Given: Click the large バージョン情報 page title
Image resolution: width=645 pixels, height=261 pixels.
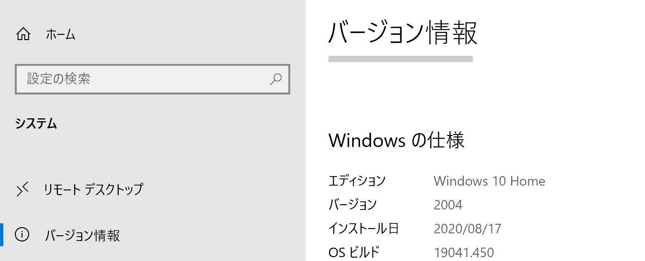Looking at the screenshot, I should (x=403, y=32).
